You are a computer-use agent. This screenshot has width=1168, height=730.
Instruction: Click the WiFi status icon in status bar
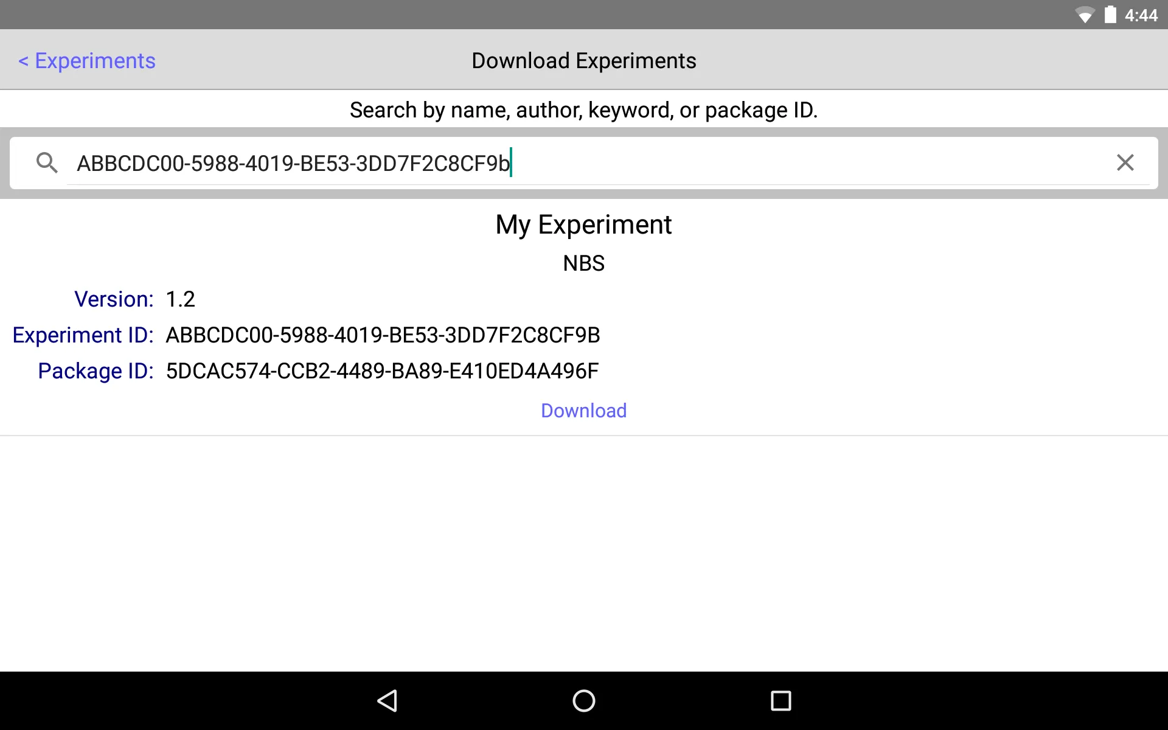(1088, 15)
